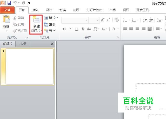This screenshot has height=119, width=166.
Task: Click the Center text alignment icon
Action: click(131, 29)
